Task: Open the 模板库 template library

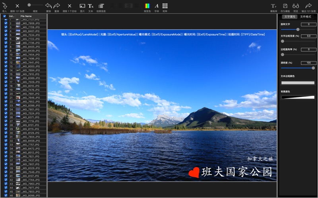Action: pos(273,6)
